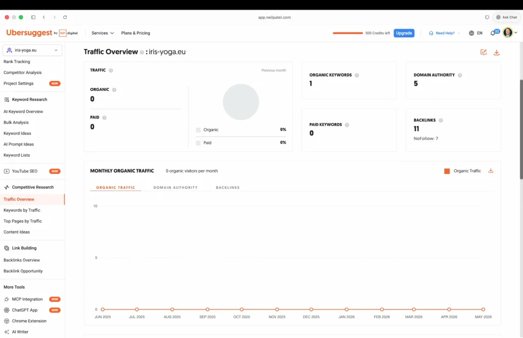This screenshot has height=338, width=523.
Task: Click the globe language icon
Action: point(471,33)
